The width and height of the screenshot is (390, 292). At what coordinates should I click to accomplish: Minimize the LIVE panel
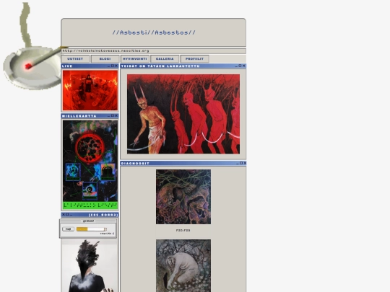(x=108, y=66)
